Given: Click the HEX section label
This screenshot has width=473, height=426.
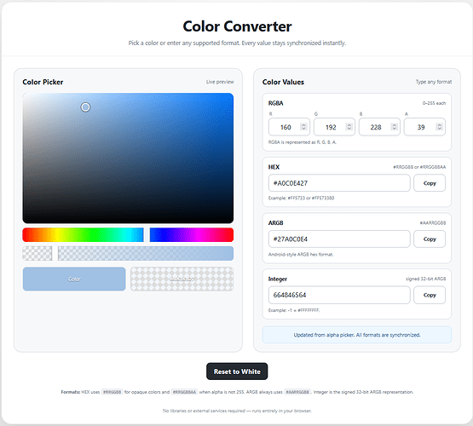Looking at the screenshot, I should coord(274,167).
